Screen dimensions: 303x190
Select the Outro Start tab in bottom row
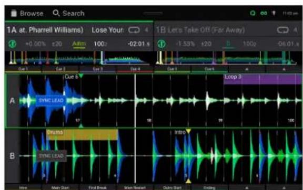coord(172,188)
